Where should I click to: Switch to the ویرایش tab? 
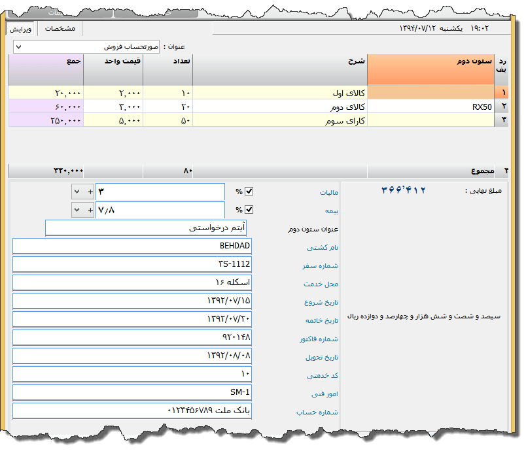coord(21,29)
